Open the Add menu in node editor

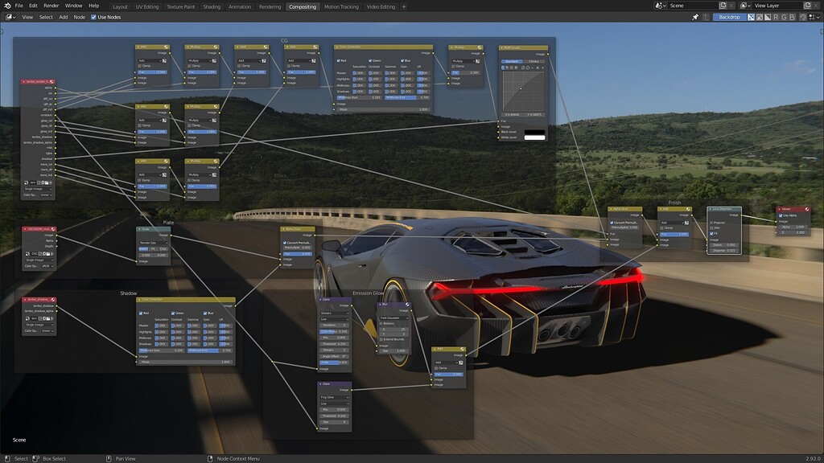click(63, 17)
